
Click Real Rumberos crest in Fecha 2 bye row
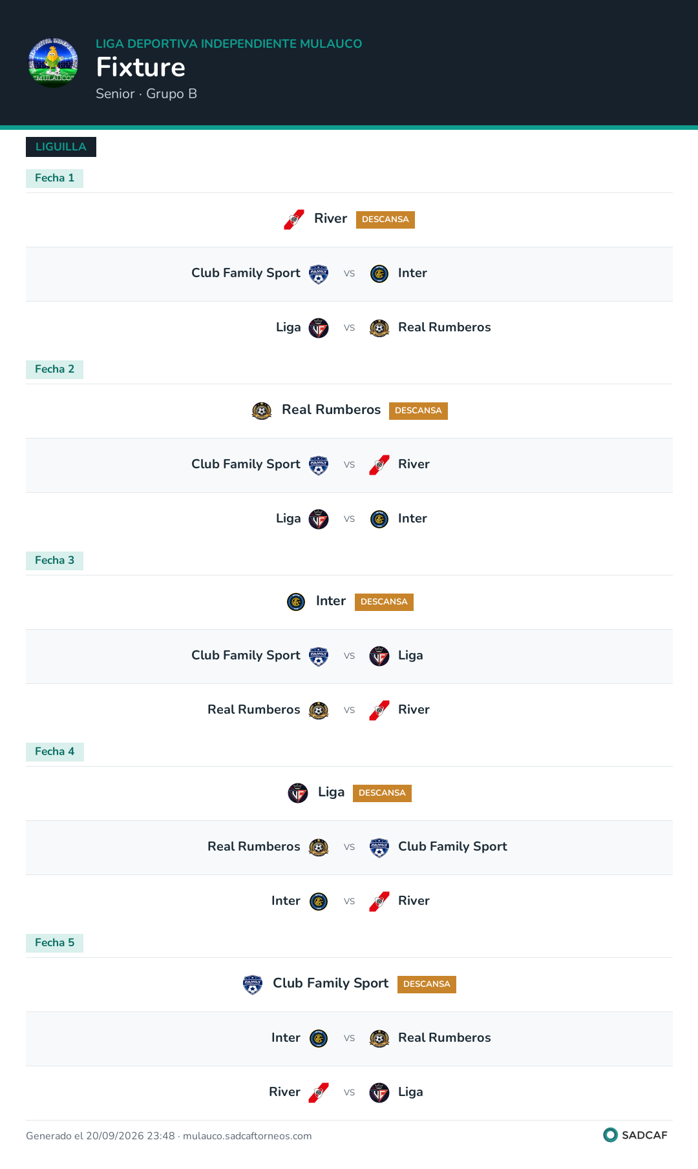coord(262,411)
